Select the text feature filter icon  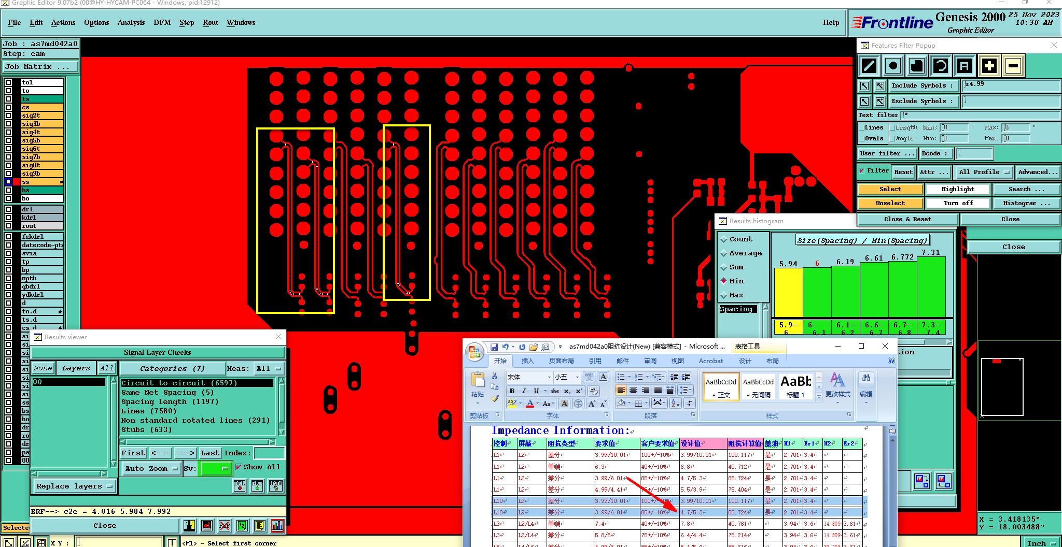(x=964, y=66)
